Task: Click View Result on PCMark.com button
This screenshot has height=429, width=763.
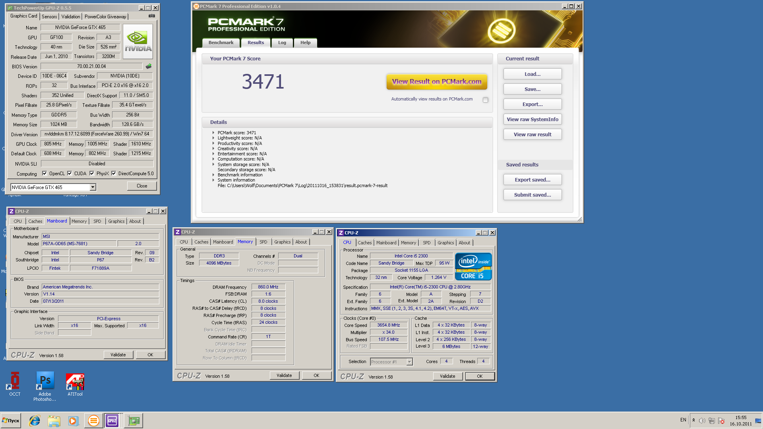Action: coord(437,81)
